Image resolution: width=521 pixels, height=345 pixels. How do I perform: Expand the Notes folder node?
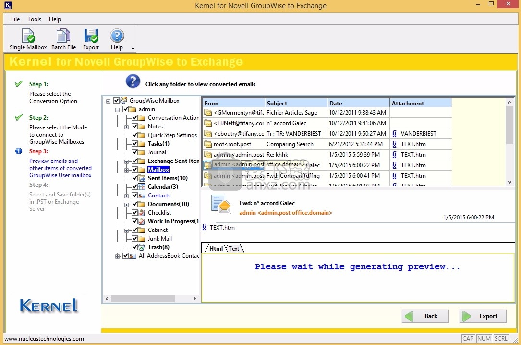tap(126, 126)
